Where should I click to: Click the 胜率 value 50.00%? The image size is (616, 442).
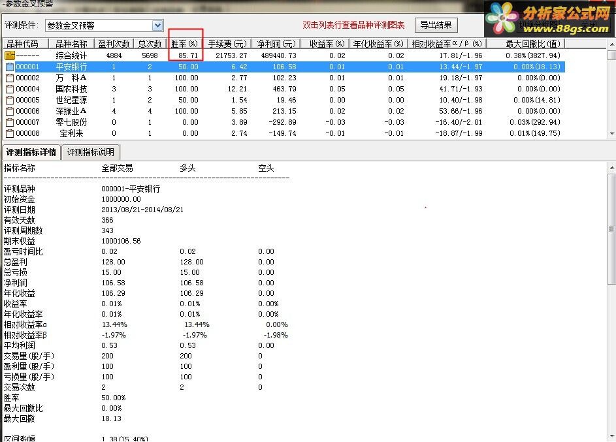[114, 398]
